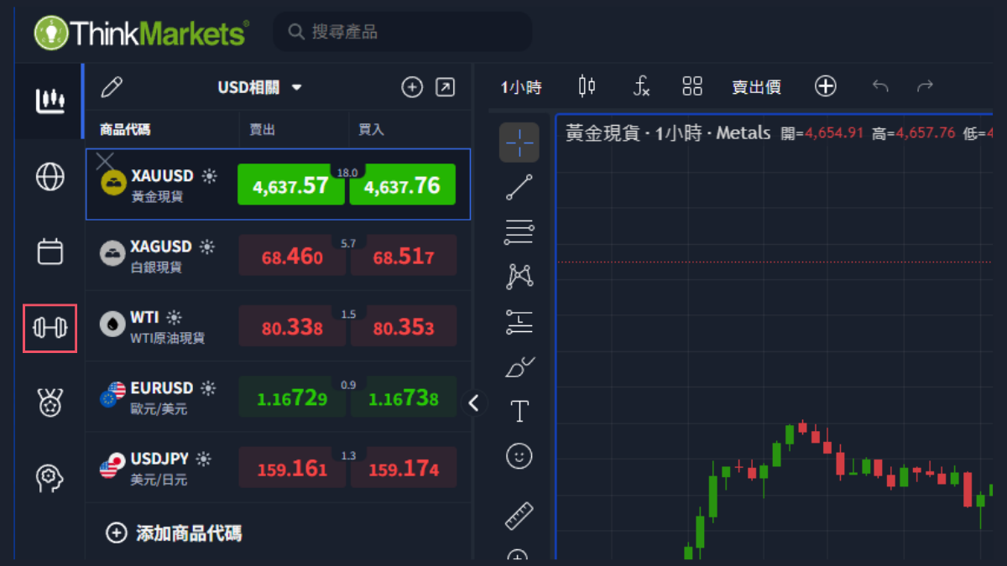This screenshot has height=566, width=1007.
Task: Buy WTI at 80.353
Action: pos(404,326)
